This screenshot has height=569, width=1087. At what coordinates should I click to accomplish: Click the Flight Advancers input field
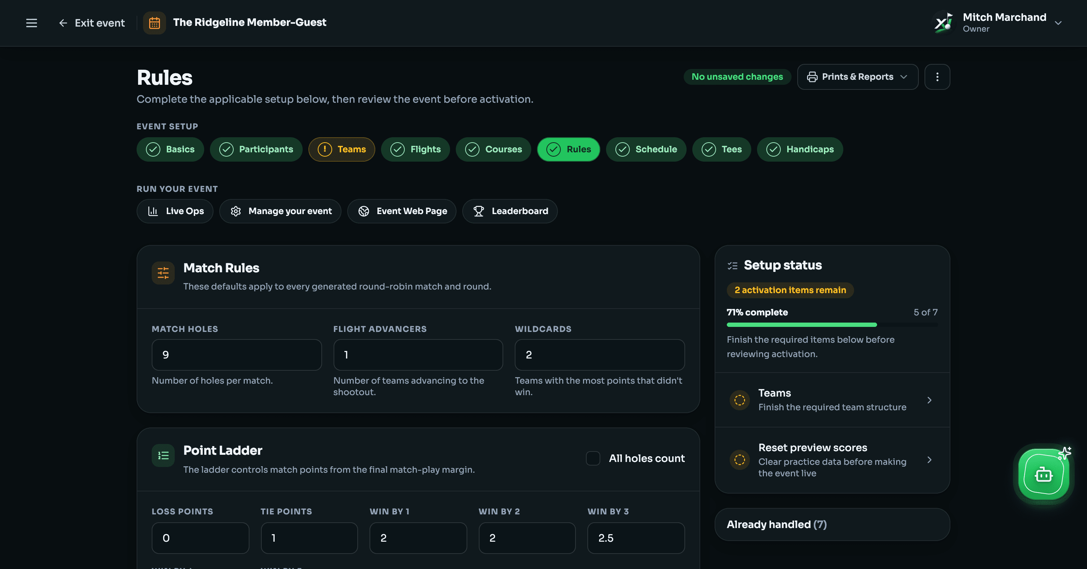click(x=418, y=355)
